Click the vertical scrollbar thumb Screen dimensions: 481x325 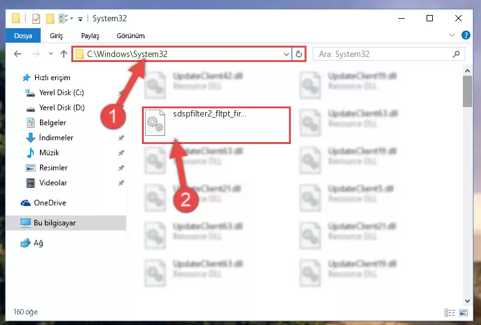point(467,91)
